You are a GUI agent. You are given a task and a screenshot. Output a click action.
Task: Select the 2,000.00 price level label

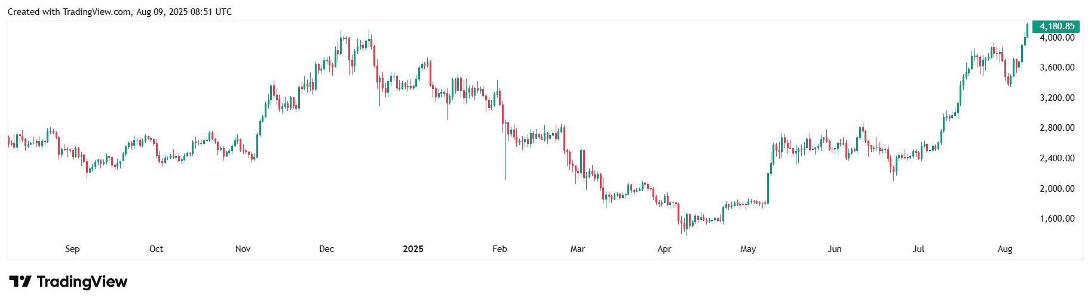click(1057, 189)
